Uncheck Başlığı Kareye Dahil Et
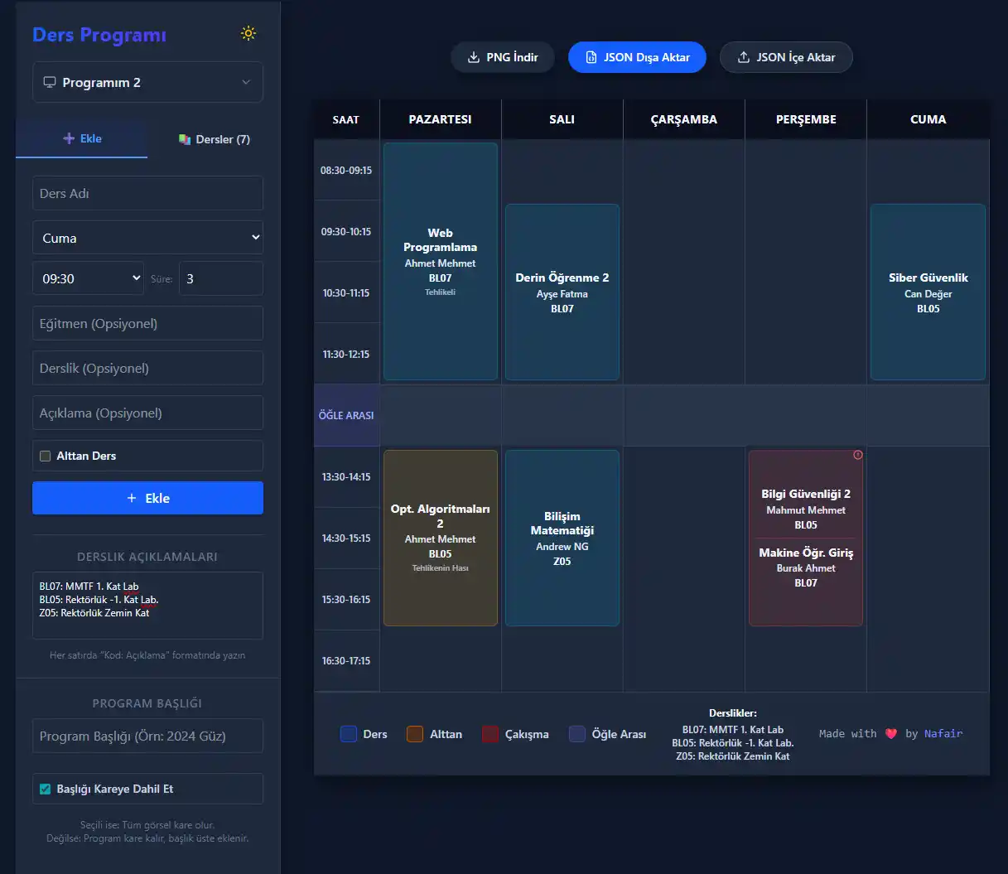Image resolution: width=1008 pixels, height=874 pixels. pos(46,789)
